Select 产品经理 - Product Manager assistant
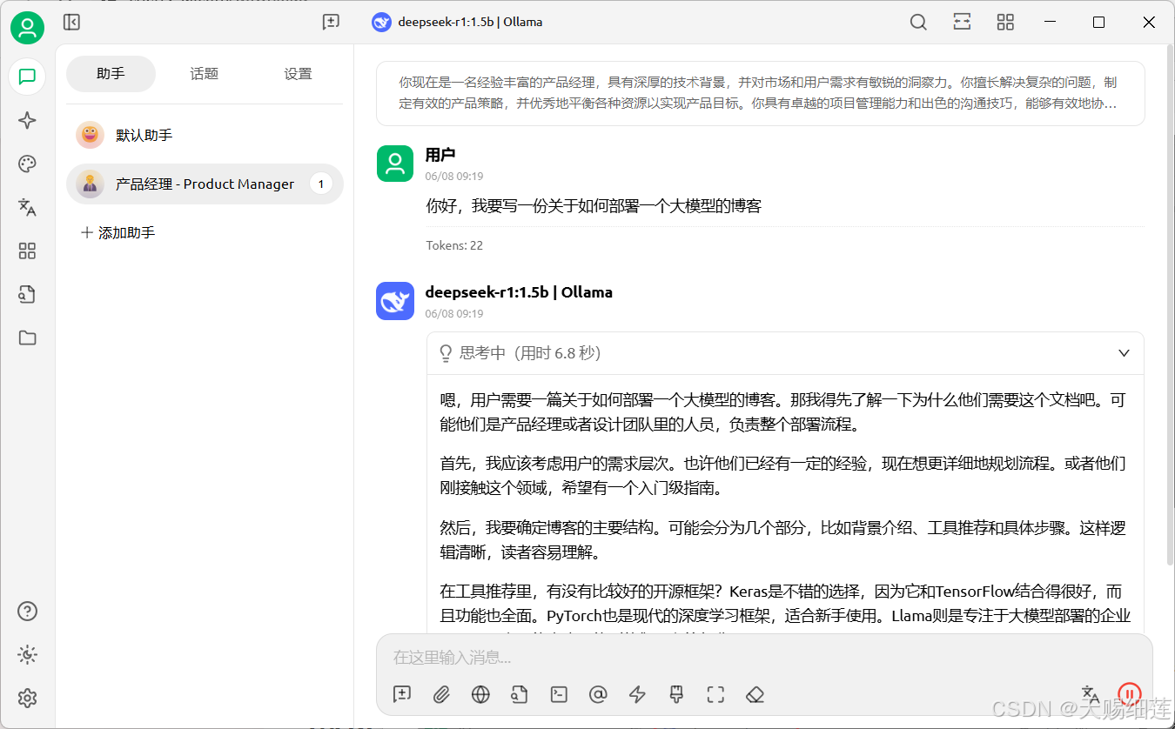 (x=205, y=184)
